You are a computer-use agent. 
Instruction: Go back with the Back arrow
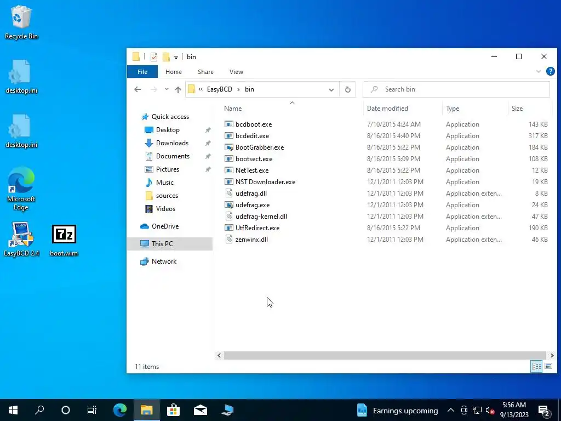coord(138,89)
